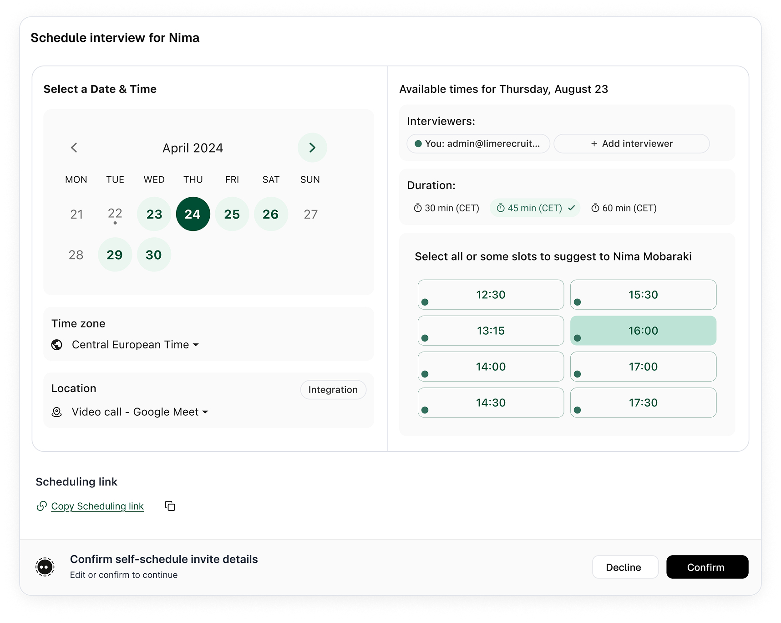Click the copy icon beside scheduling link
Image resolution: width=781 pixels, height=623 pixels.
(x=170, y=506)
